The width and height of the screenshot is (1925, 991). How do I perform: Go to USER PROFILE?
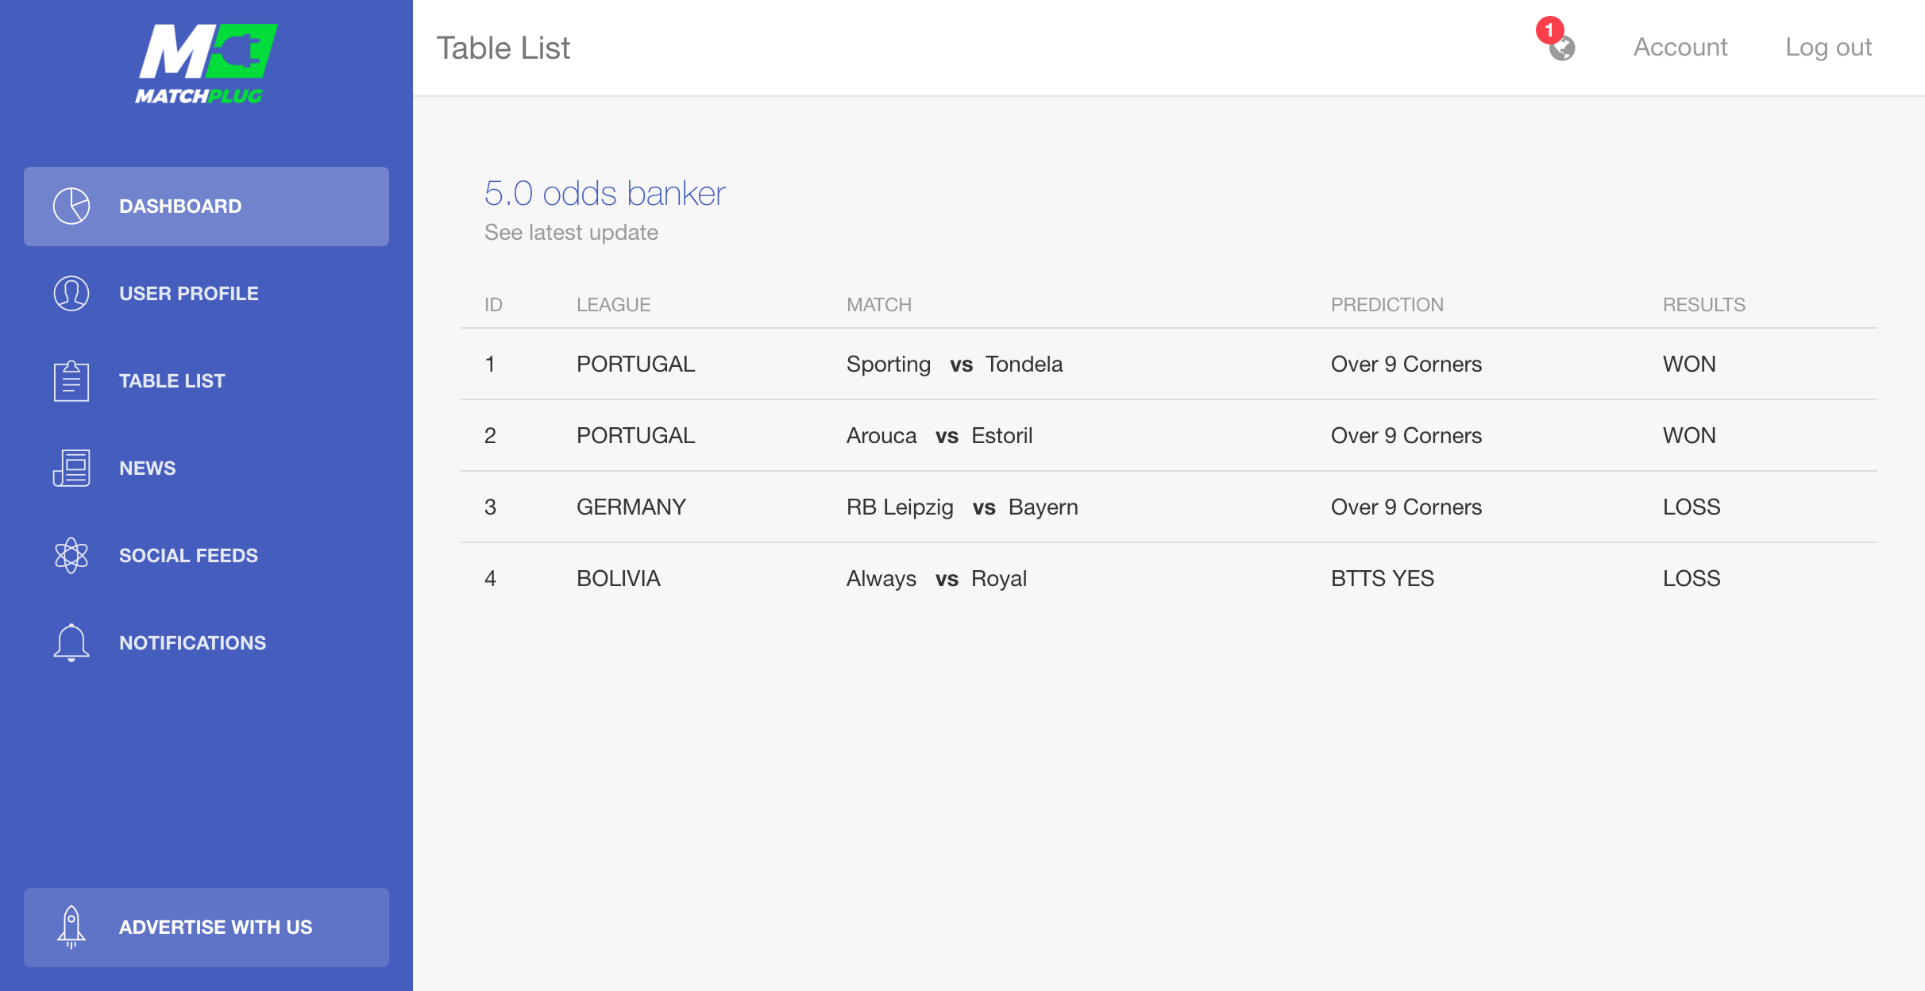(206, 294)
